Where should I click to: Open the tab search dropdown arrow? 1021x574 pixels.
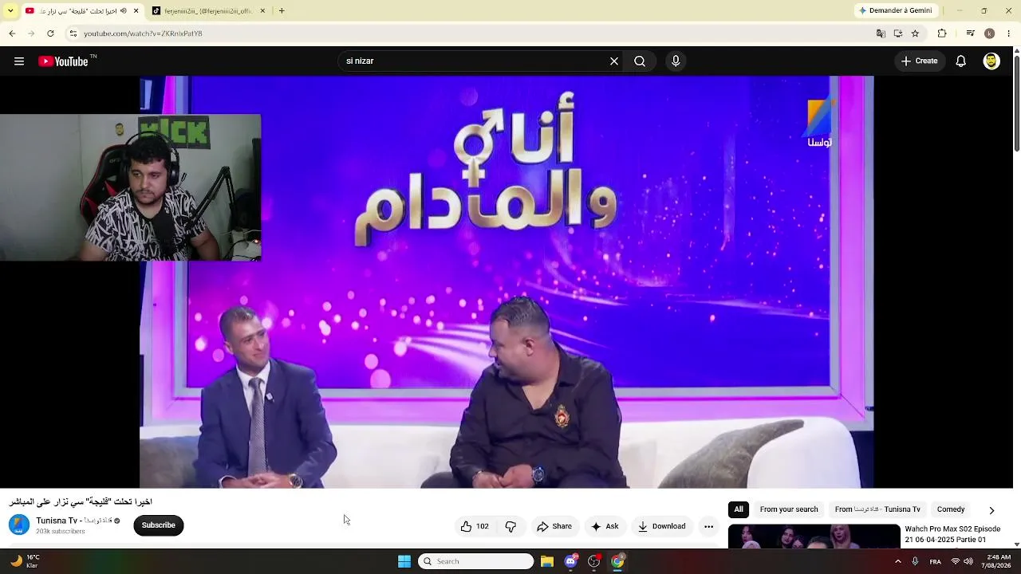pos(10,10)
